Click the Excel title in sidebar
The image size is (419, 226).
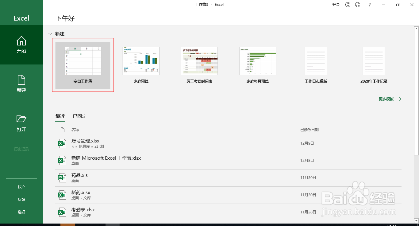click(21, 18)
